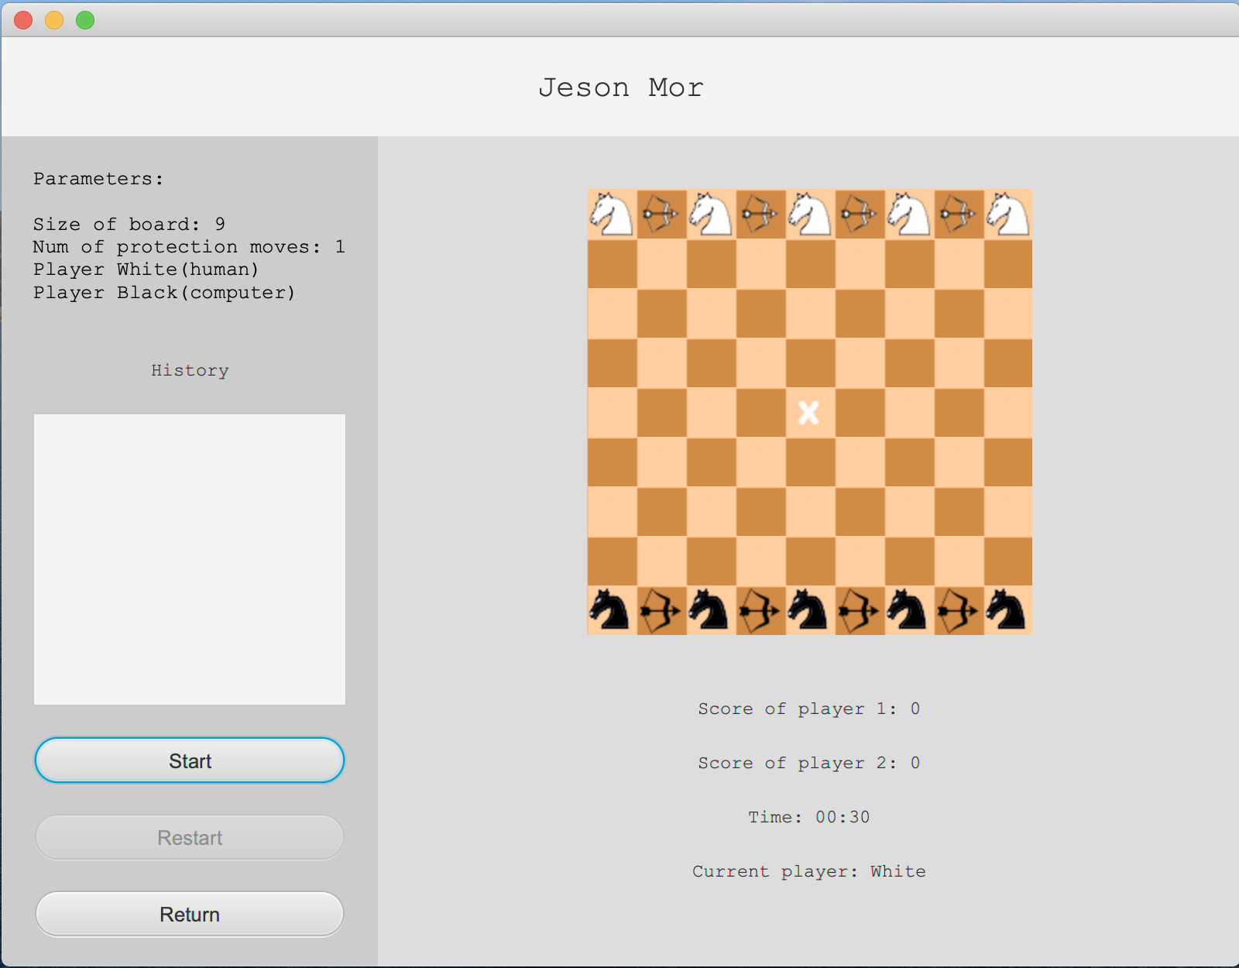This screenshot has width=1239, height=968.
Task: Select the black archer in the sixth column
Action: pyautogui.click(x=860, y=610)
